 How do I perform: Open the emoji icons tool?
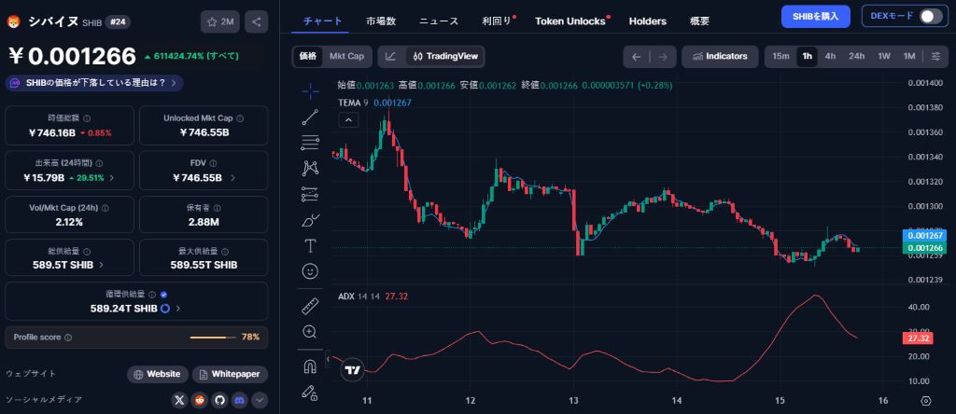point(310,271)
